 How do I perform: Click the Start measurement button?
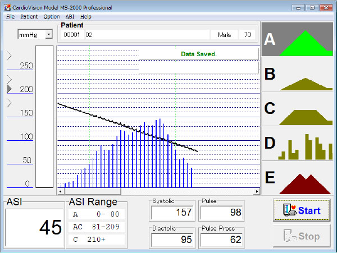(302, 210)
